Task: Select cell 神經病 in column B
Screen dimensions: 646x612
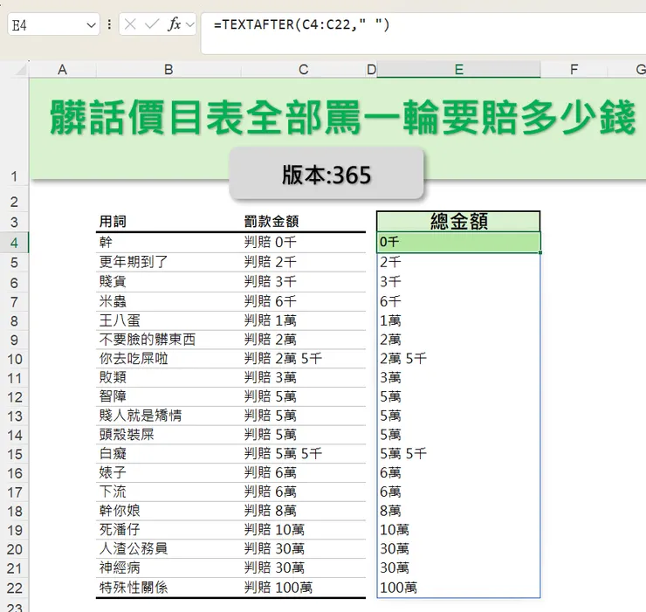Action: point(168,567)
